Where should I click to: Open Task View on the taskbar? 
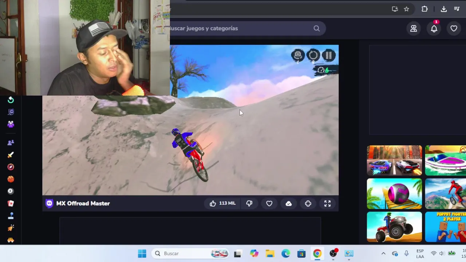(x=237, y=254)
